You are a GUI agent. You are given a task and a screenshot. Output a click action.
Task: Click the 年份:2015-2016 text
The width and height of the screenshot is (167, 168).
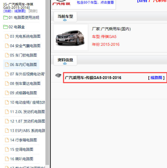click(106, 44)
